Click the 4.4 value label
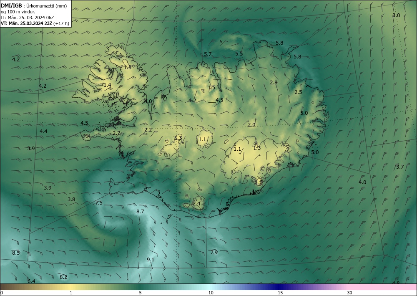Image resolution: width=417 pixels, height=296 pixels. point(43,131)
